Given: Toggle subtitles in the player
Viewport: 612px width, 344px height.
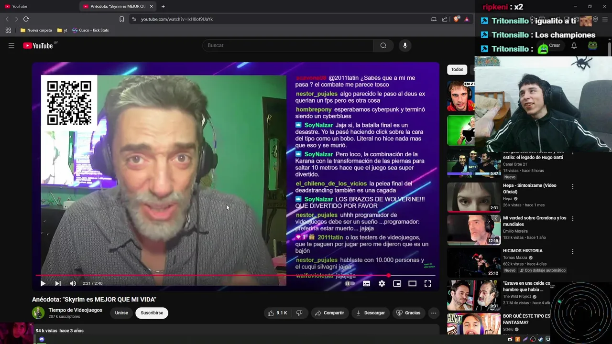Looking at the screenshot, I should 366,283.
